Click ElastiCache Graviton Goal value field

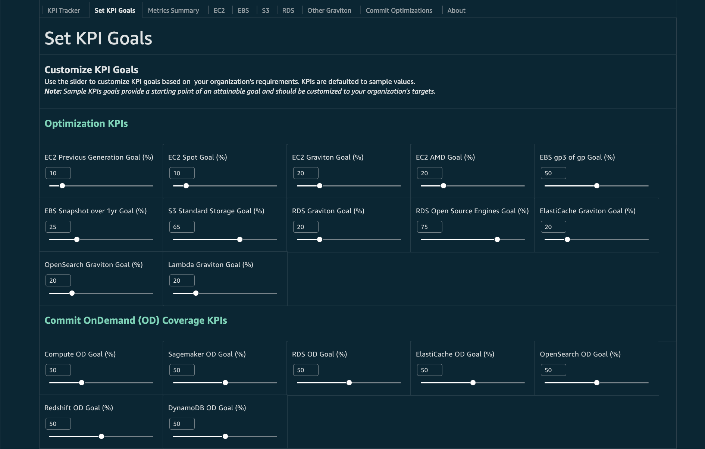554,227
